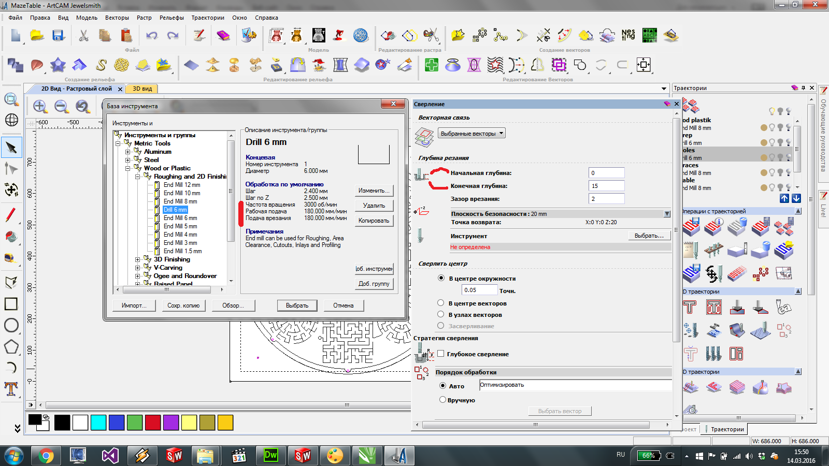Viewport: 829px width, 466px height.
Task: Open Dreamweaver from the taskbar
Action: (270, 456)
